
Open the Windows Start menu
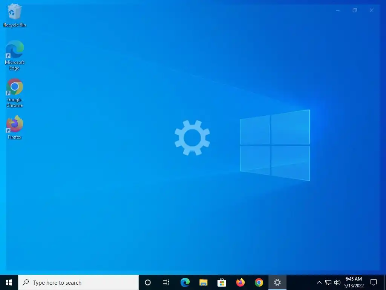click(9, 282)
